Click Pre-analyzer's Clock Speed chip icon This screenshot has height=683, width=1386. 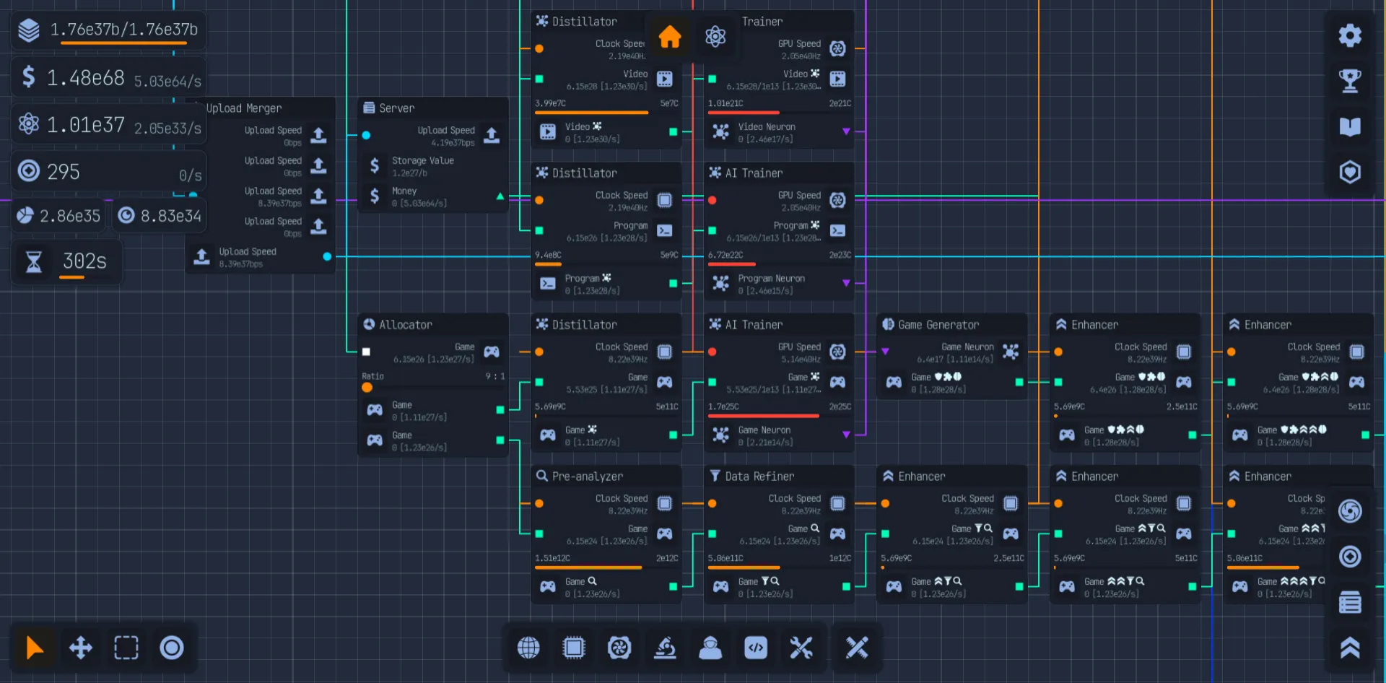665,503
